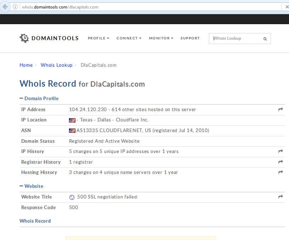Click the '1 registrar' value
This screenshot has width=289, height=240.
pos(81,162)
